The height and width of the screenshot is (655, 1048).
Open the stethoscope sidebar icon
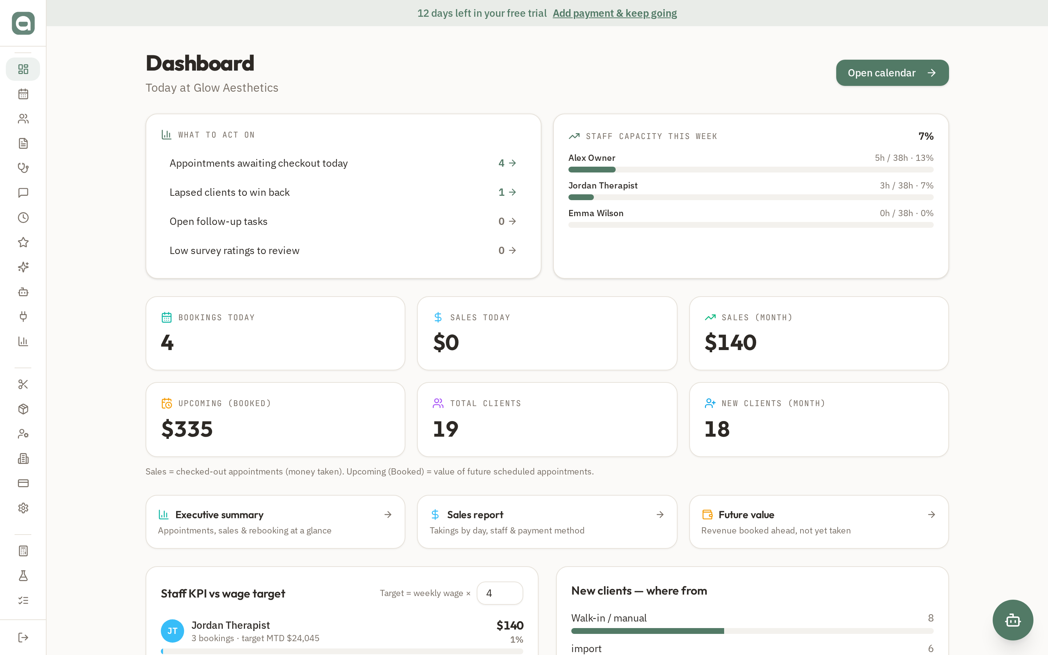(x=23, y=168)
